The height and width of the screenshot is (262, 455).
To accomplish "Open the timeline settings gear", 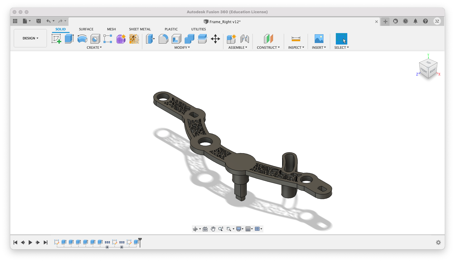I will [438, 242].
